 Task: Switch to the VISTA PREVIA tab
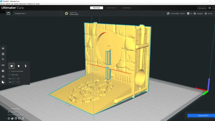tap(111, 8)
